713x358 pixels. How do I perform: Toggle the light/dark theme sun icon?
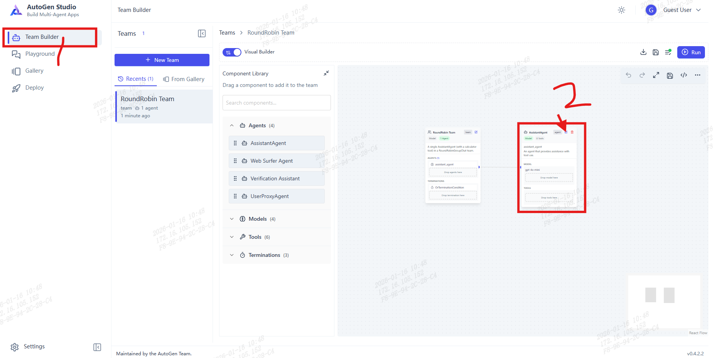coord(621,10)
